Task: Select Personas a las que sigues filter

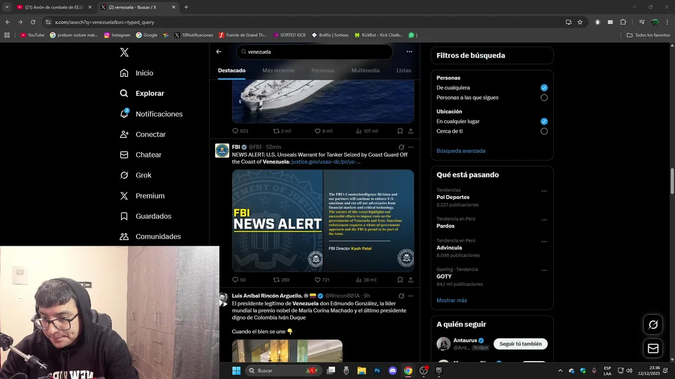Action: coord(544,97)
